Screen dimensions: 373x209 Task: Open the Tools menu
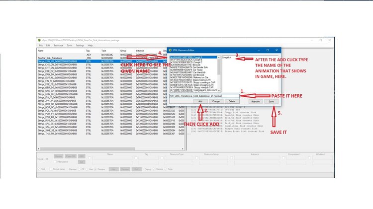(70, 45)
